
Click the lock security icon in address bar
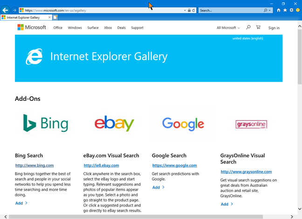pos(189,10)
